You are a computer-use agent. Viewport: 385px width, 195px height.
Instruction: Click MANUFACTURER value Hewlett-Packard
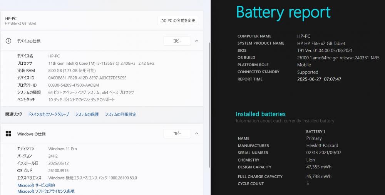coord(322,146)
